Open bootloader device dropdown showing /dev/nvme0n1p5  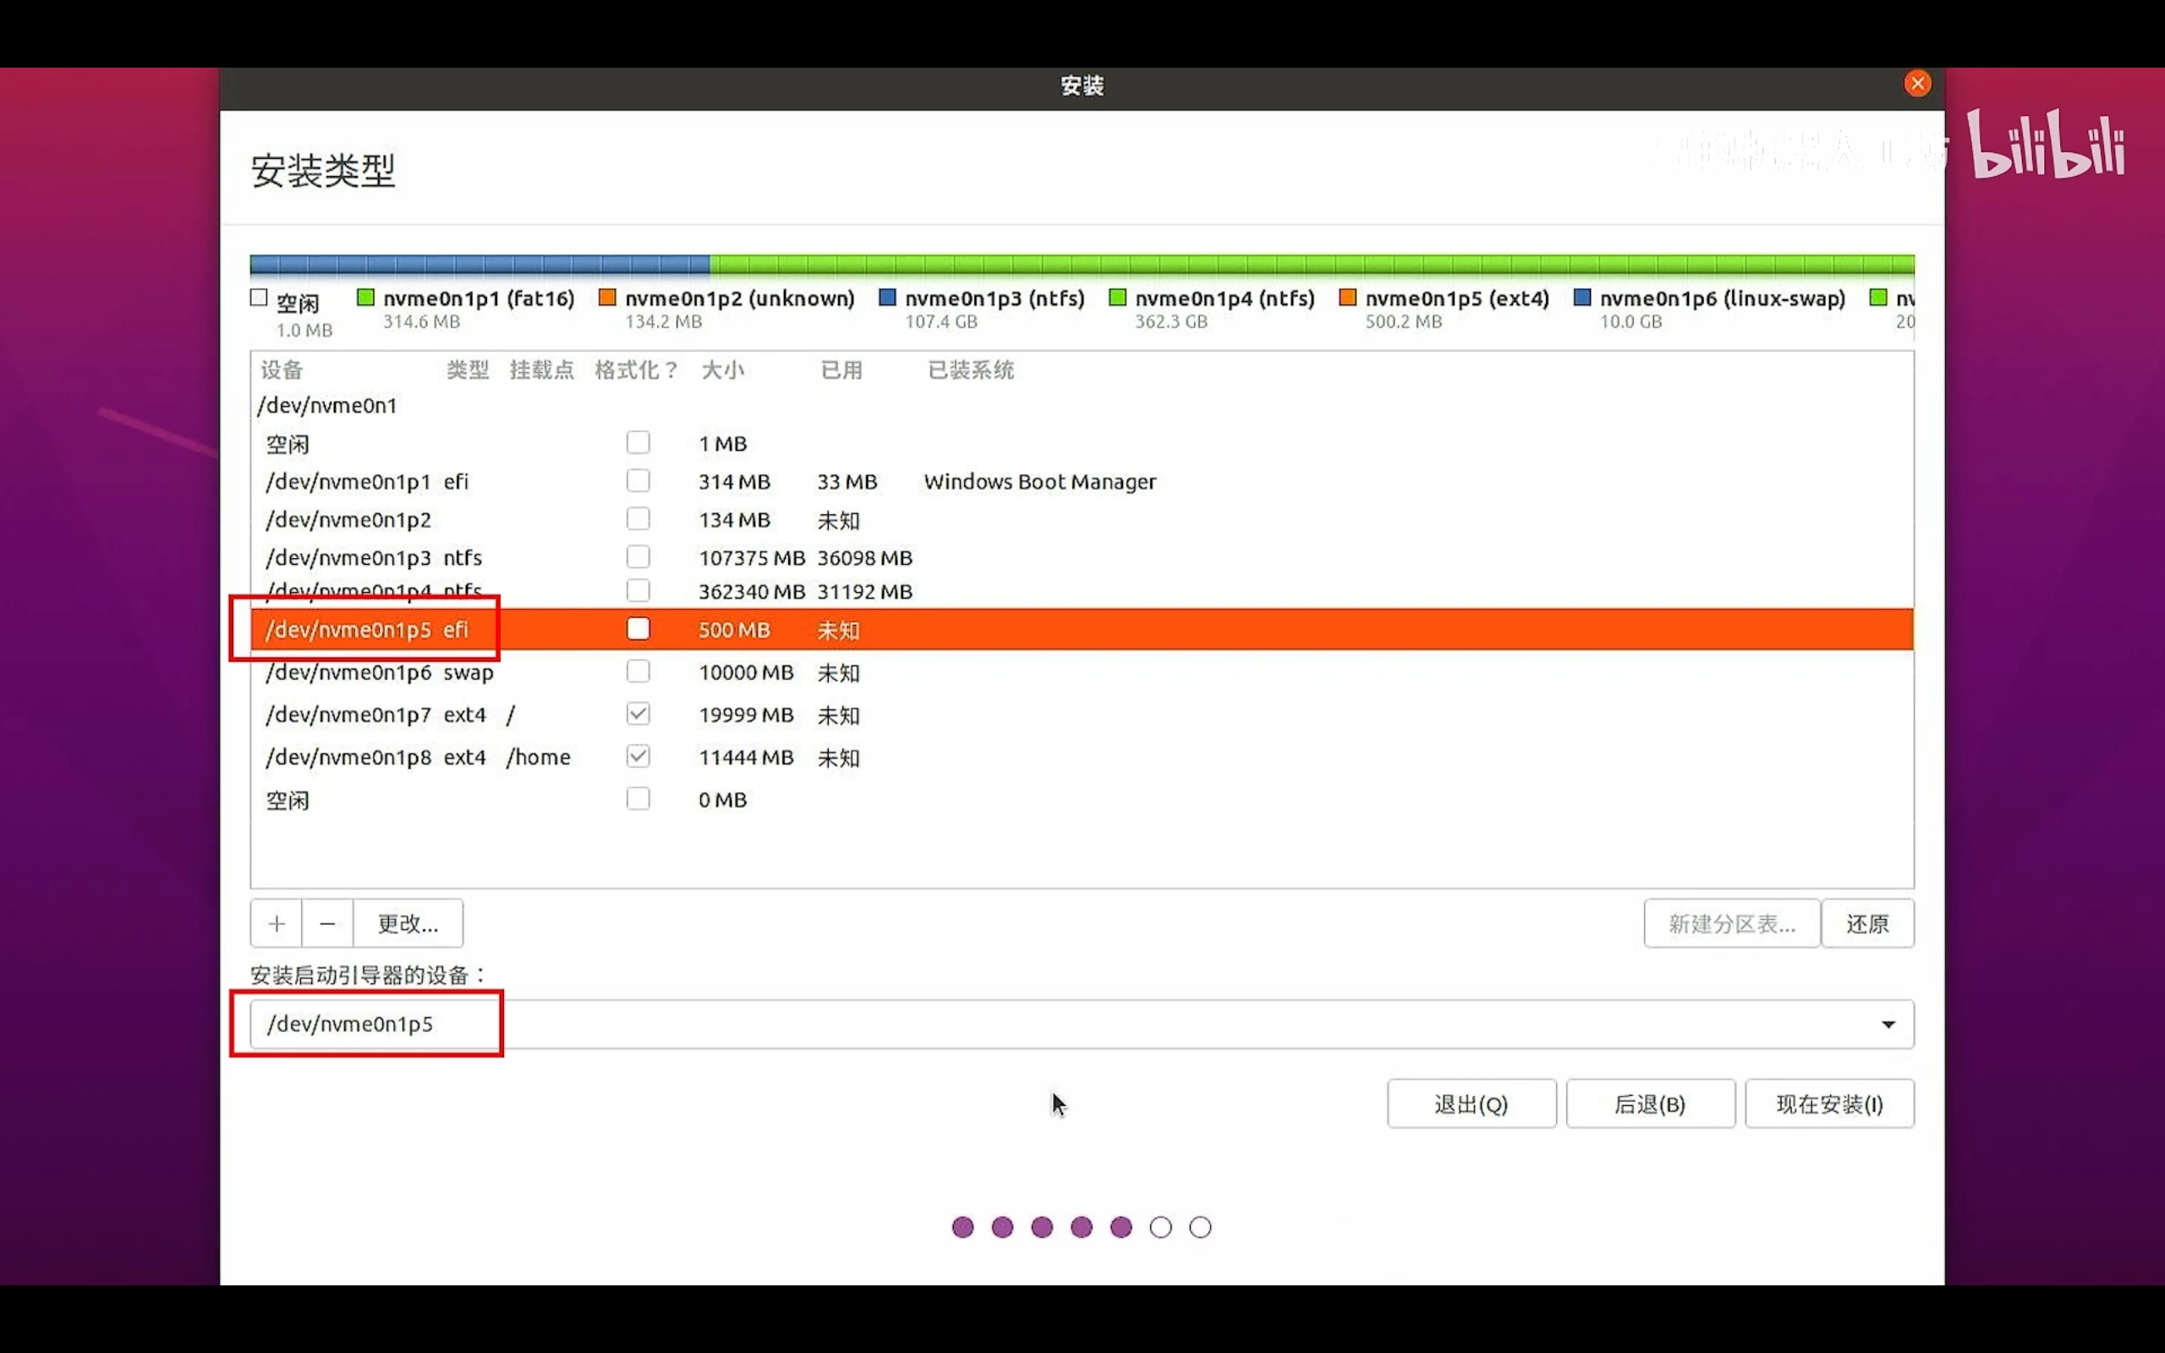(1082, 1025)
